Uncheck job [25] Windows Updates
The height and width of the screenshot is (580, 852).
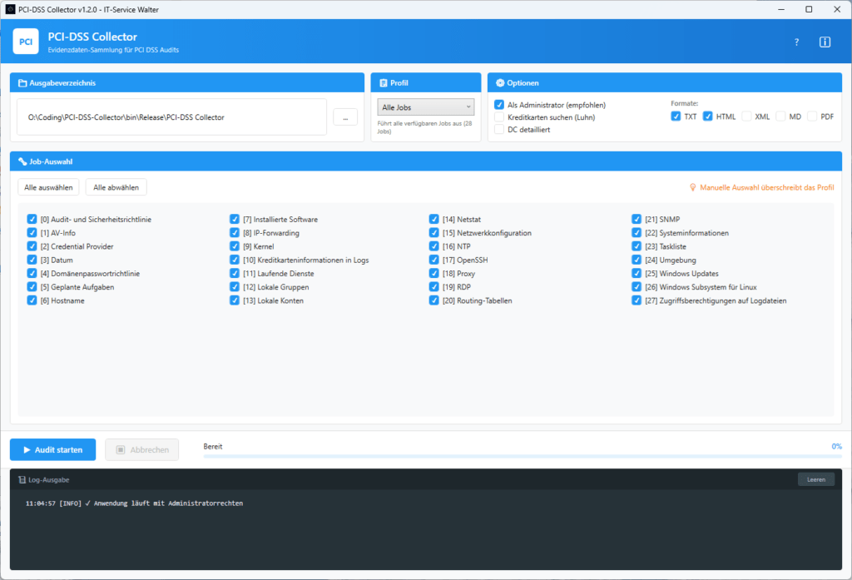click(x=637, y=273)
